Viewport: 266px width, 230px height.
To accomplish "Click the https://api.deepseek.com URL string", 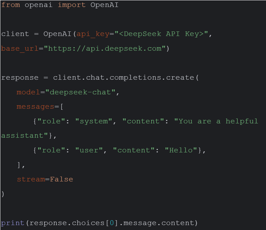I will click(105, 49).
